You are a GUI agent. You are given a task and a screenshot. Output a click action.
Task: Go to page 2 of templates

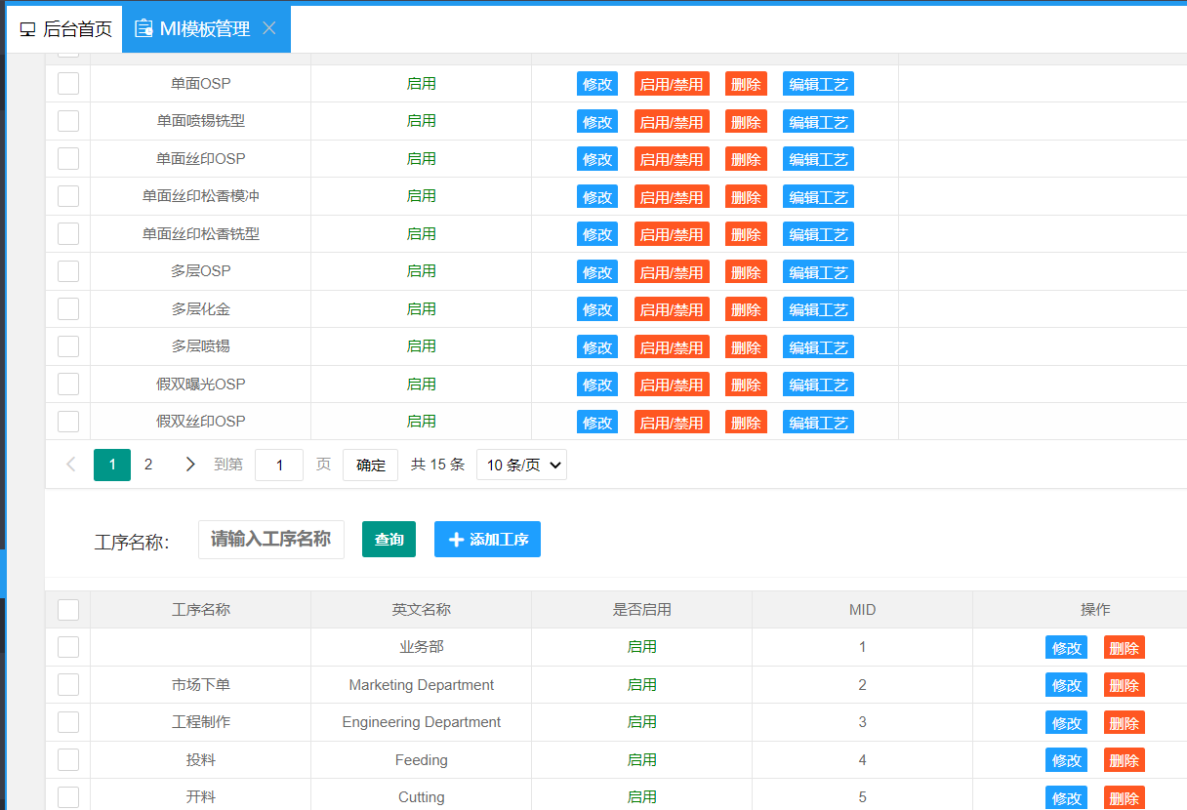pos(148,465)
